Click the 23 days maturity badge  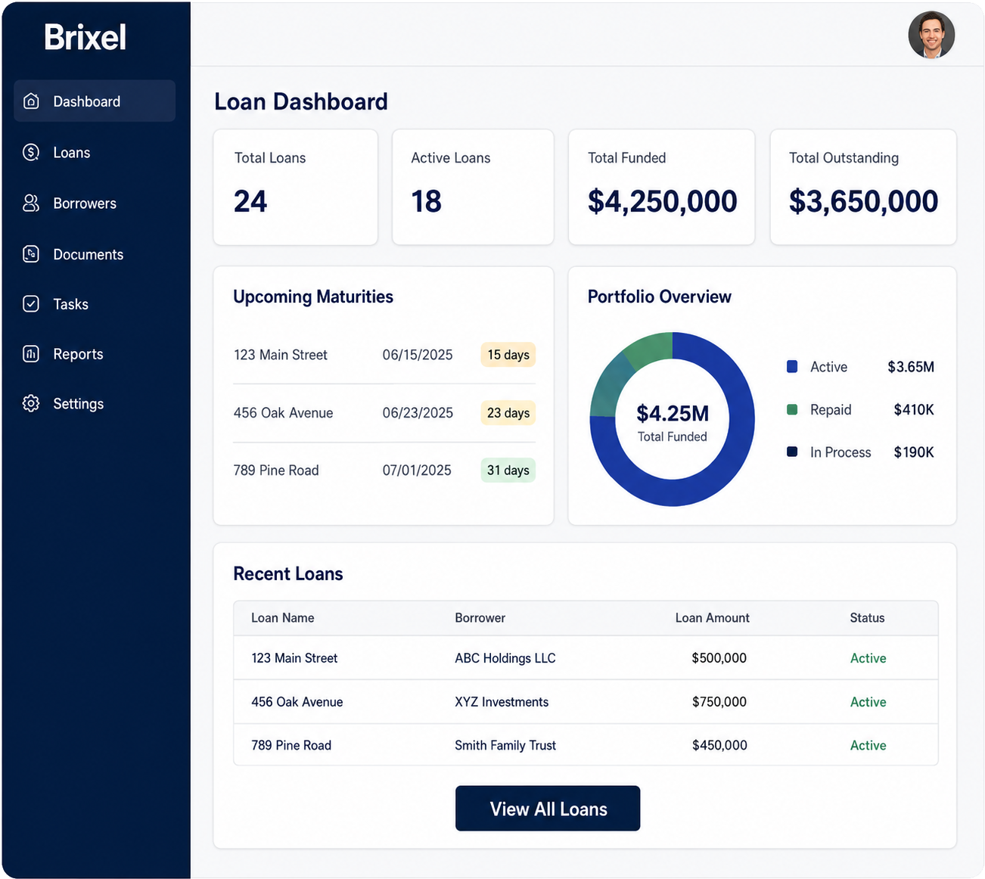(x=508, y=413)
